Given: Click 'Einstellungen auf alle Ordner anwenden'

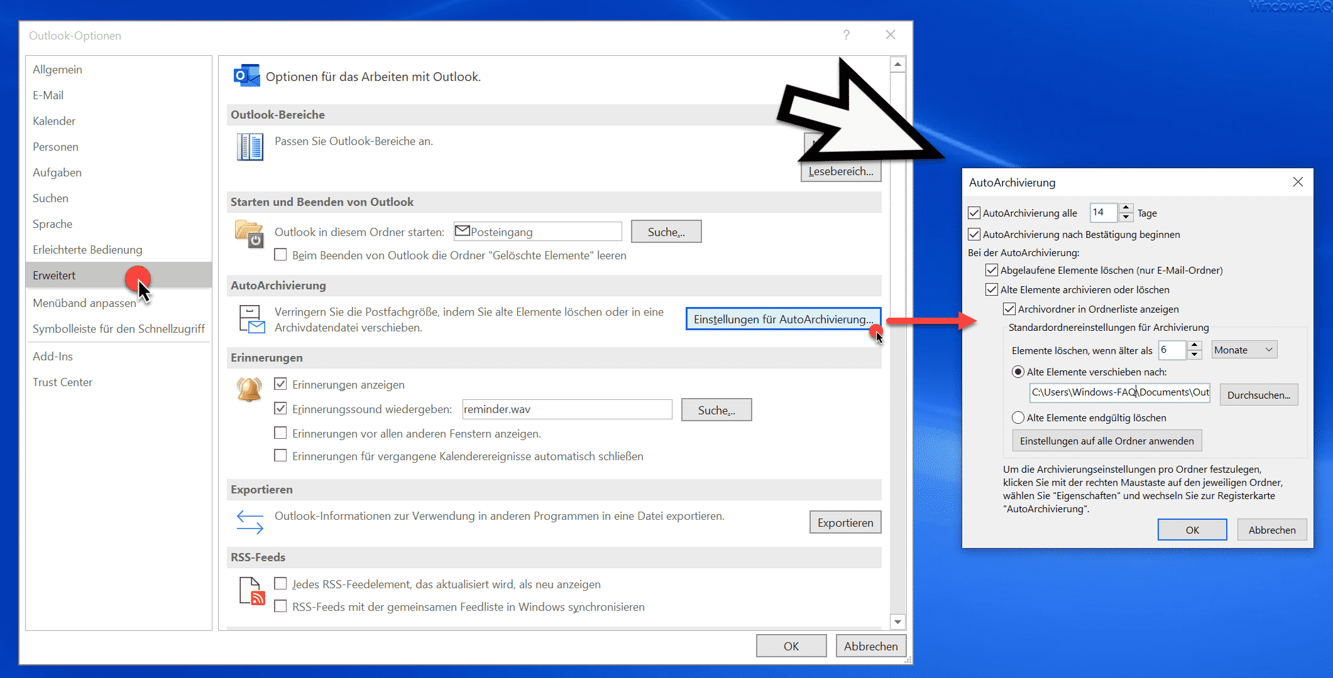Looking at the screenshot, I should coord(1107,441).
